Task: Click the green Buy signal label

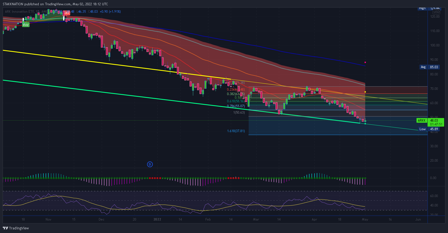Action: pyautogui.click(x=26, y=25)
